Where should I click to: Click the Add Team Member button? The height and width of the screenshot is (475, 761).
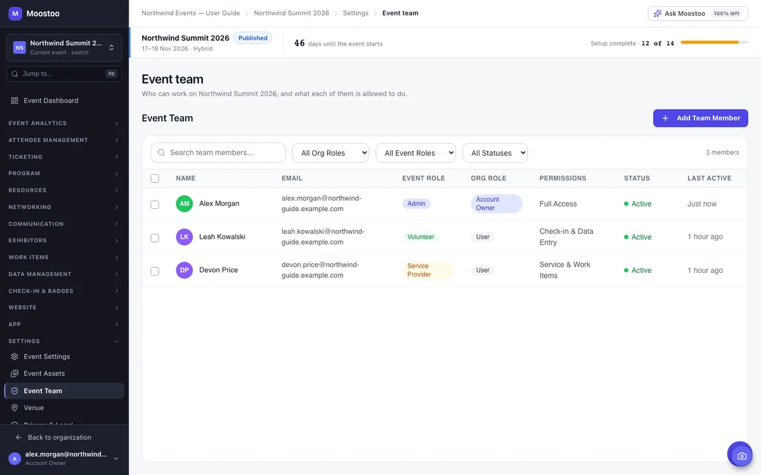tap(701, 118)
